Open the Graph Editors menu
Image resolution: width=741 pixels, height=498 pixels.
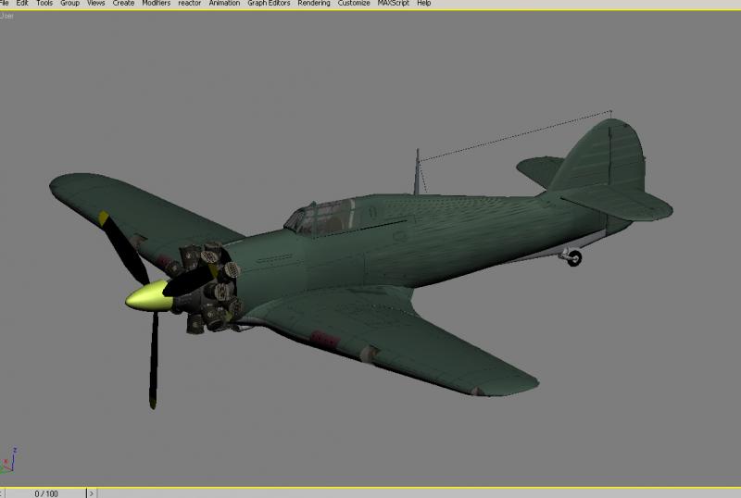click(269, 3)
